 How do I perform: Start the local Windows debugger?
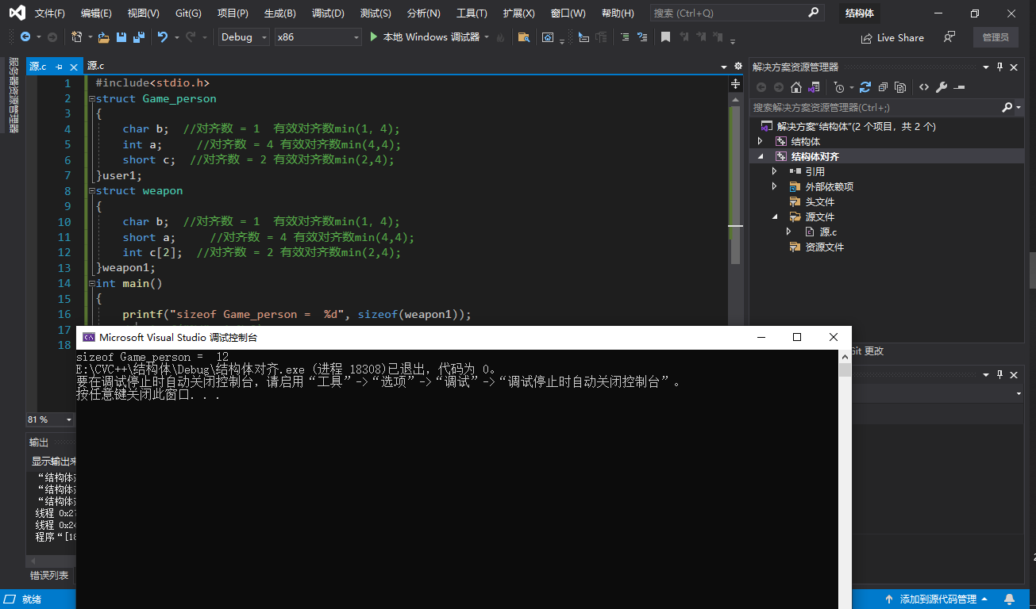tap(426, 37)
